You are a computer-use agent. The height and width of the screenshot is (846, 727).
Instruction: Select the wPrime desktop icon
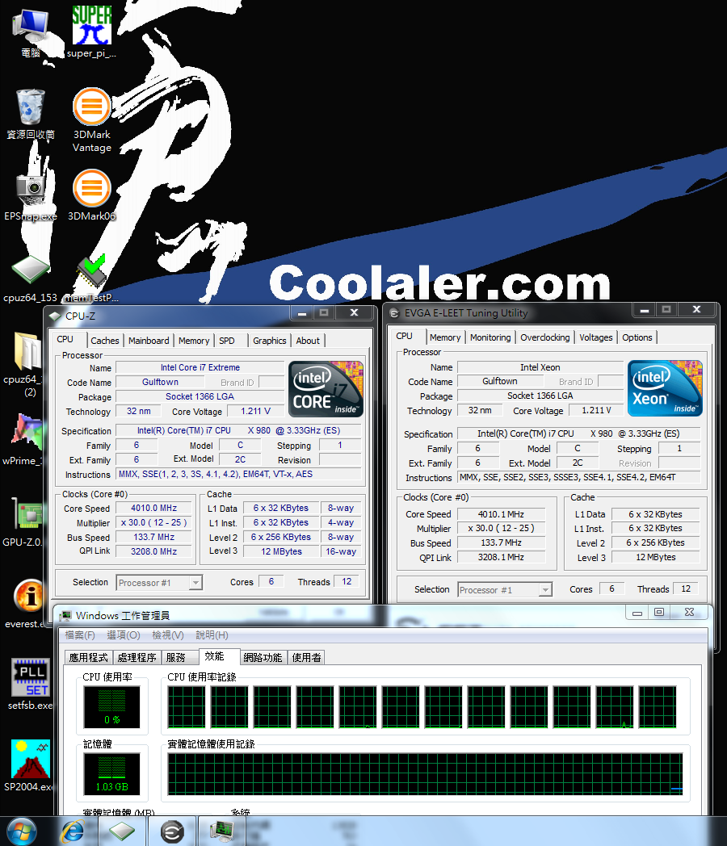26,440
